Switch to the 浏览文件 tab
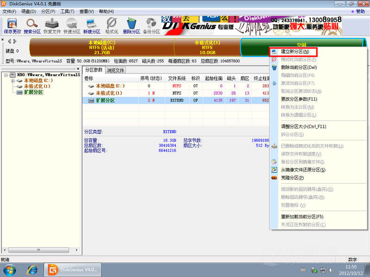This screenshot has width=370, height=277. (115, 70)
